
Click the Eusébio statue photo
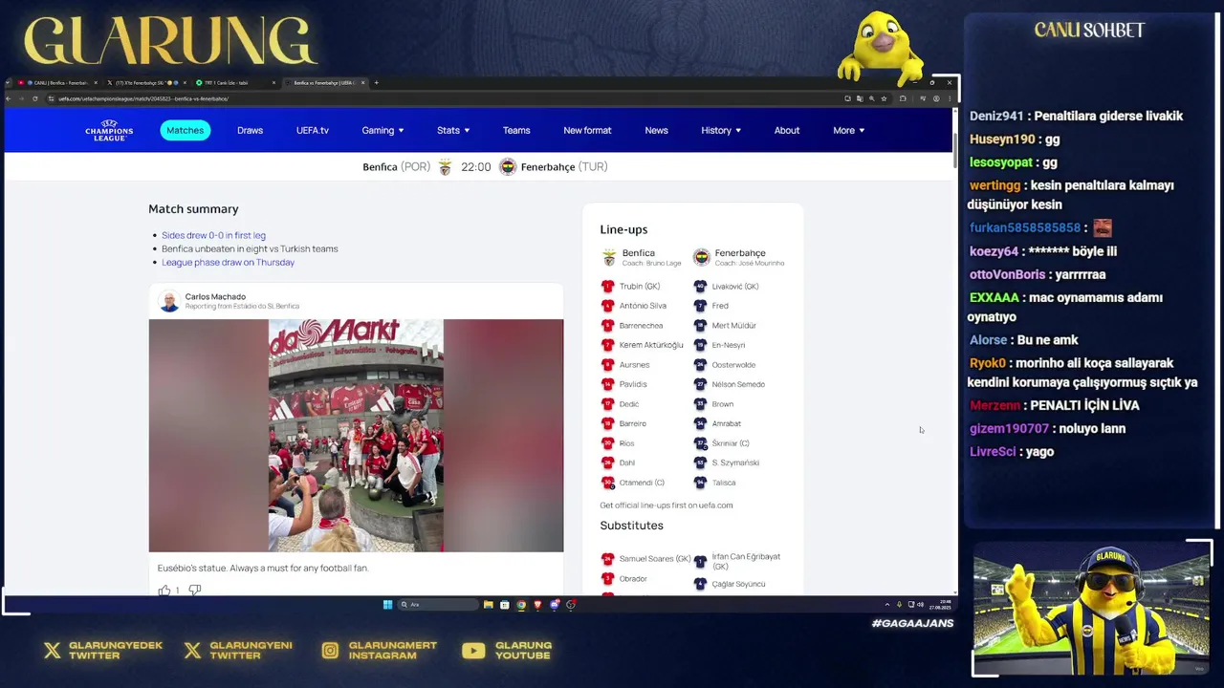coord(356,436)
